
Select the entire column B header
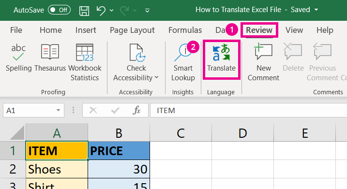(x=119, y=133)
